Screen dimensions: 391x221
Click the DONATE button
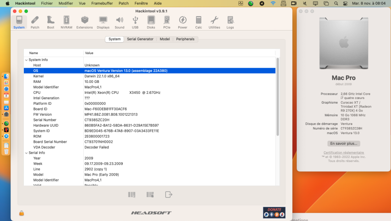point(274,212)
